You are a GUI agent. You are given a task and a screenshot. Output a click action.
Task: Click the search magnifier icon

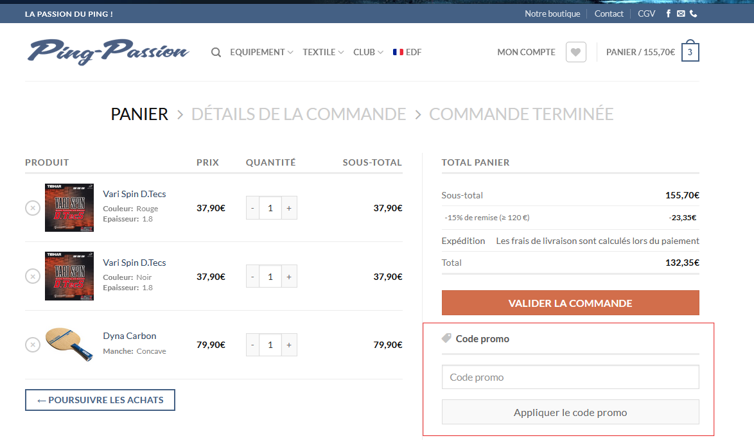pyautogui.click(x=216, y=53)
